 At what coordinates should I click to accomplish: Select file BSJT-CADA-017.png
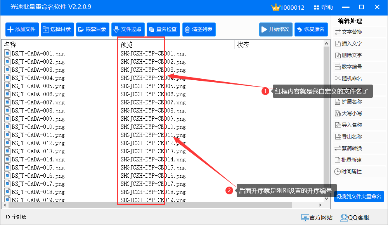pyautogui.click(x=38, y=184)
